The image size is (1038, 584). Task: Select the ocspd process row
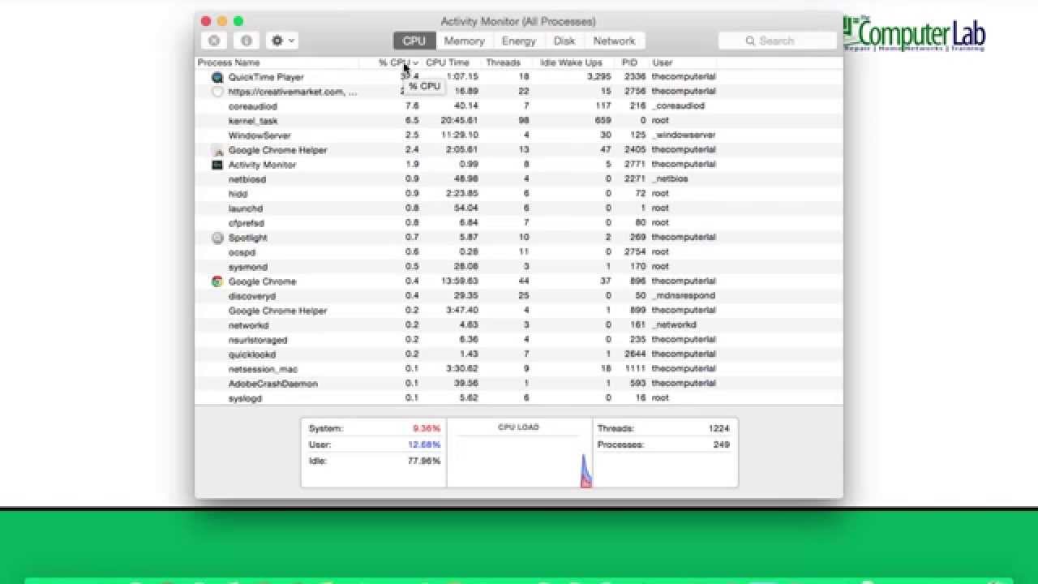519,252
